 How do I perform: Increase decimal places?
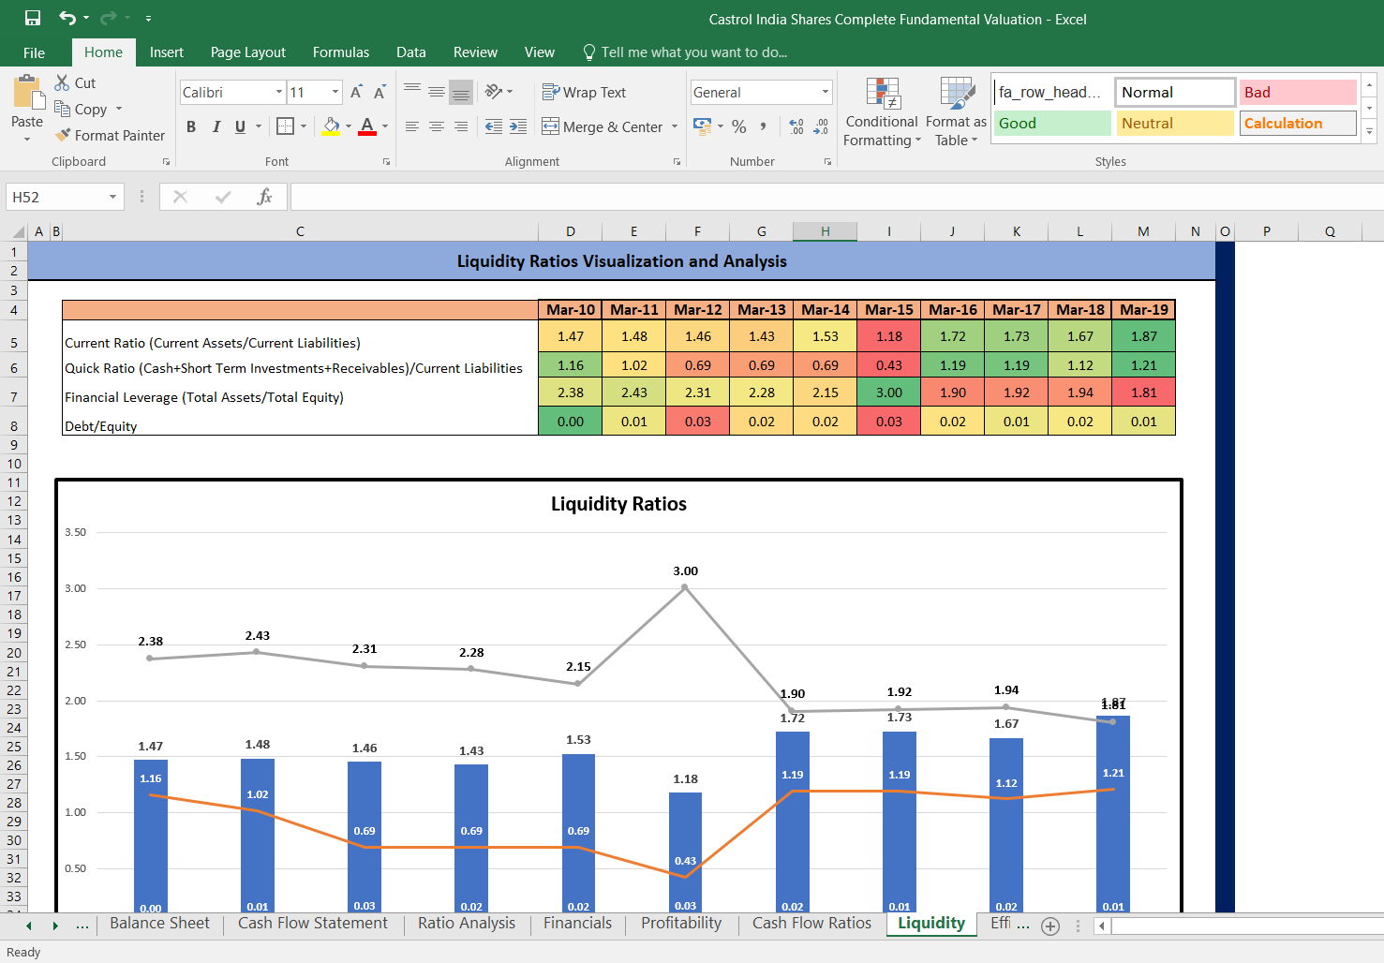796,126
